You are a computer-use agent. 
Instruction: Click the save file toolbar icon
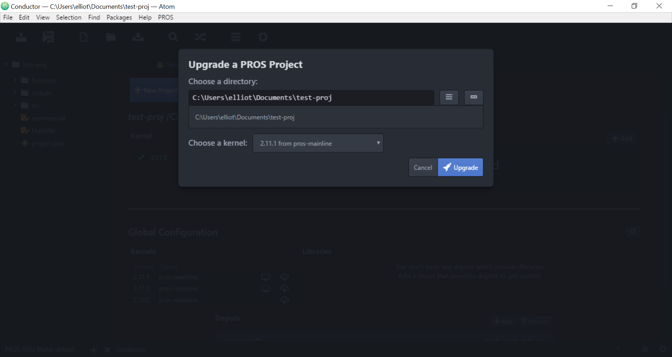(x=138, y=37)
